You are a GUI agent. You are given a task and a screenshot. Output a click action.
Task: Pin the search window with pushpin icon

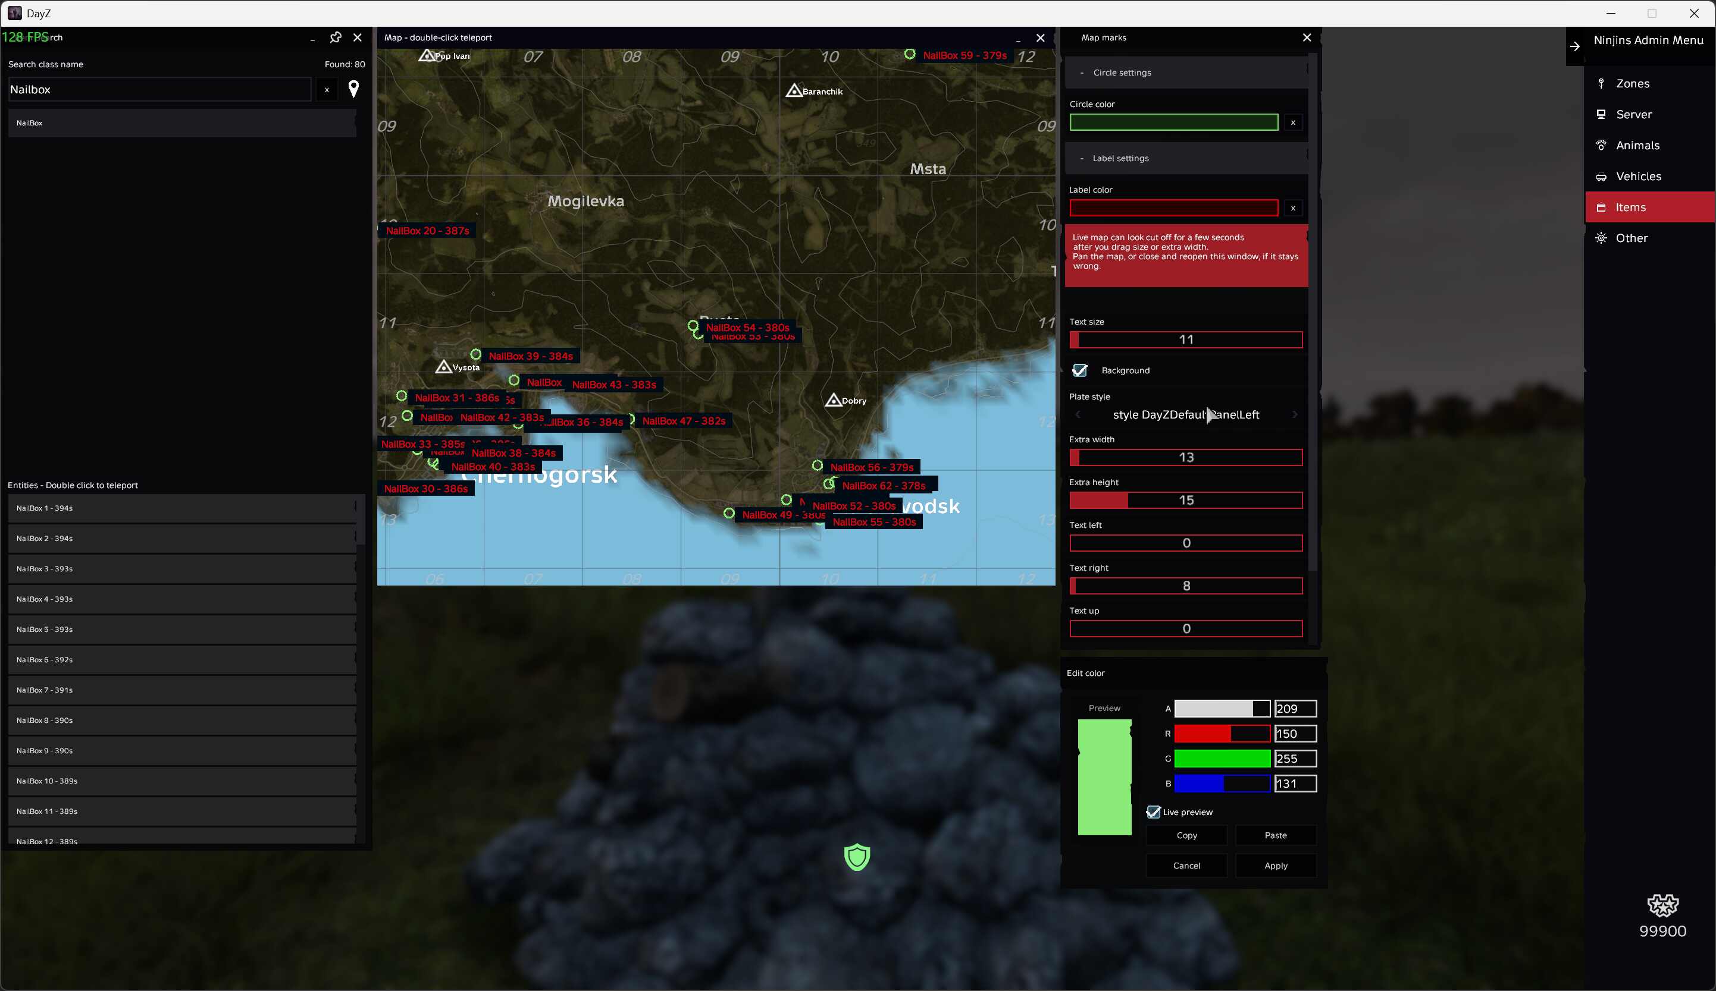[x=335, y=37]
